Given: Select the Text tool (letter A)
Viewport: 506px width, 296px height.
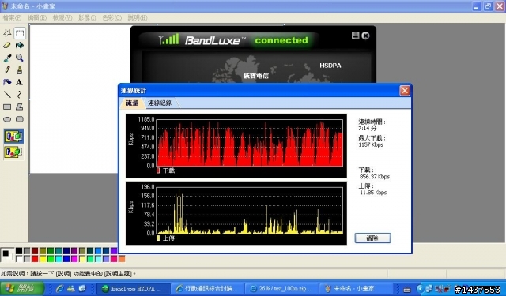Looking at the screenshot, I should [x=20, y=82].
